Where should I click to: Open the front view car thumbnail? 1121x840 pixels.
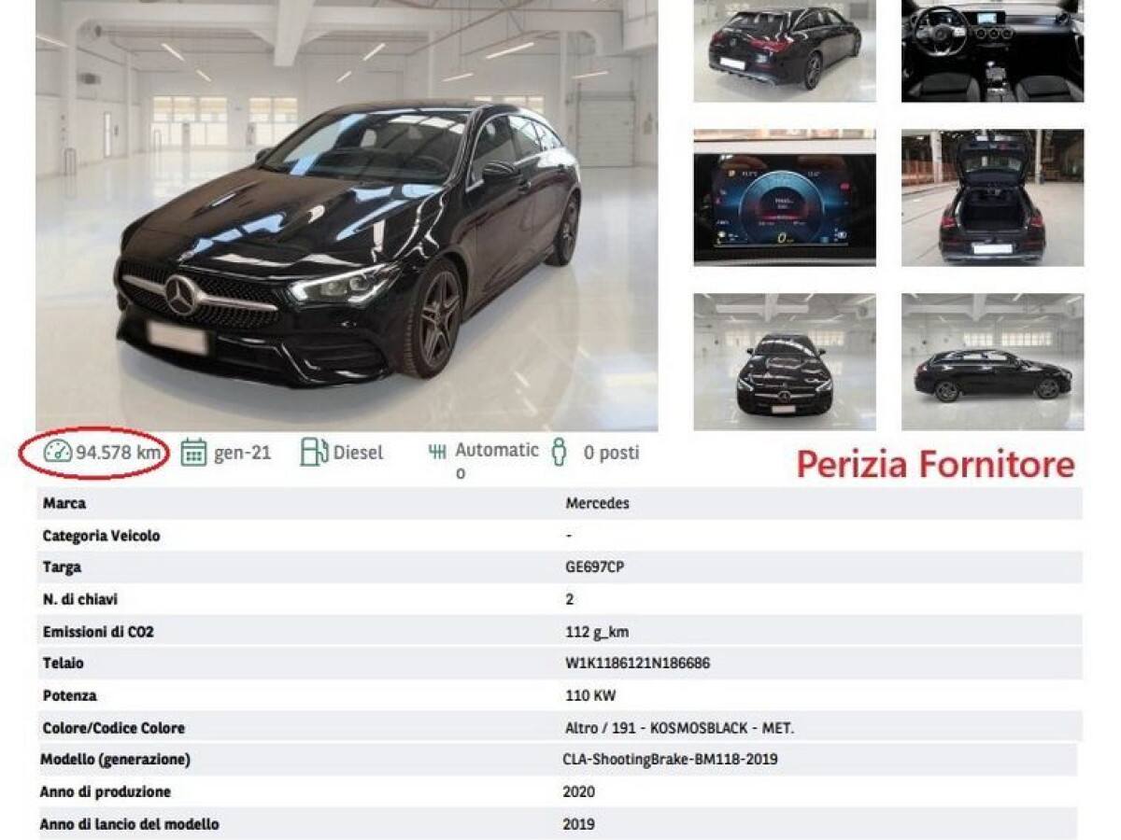[785, 362]
